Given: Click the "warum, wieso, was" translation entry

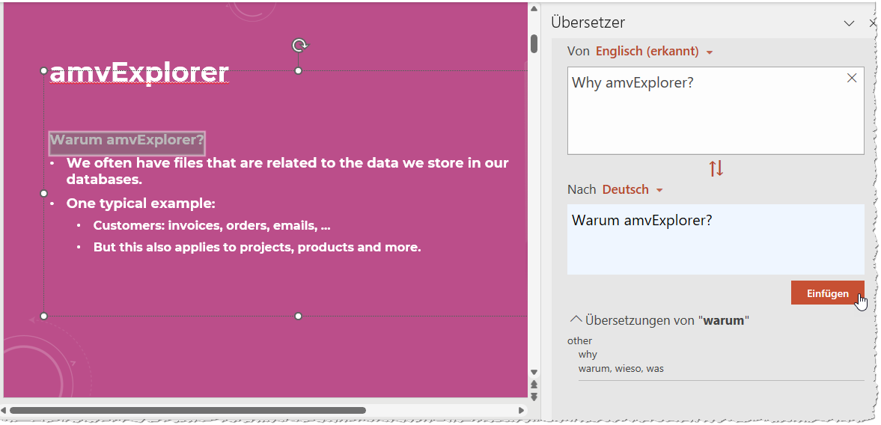Looking at the screenshot, I should coord(621,368).
